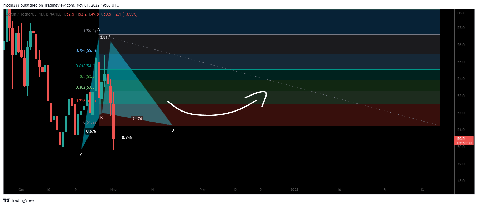Viewport: 478px width, 206px height.
Task: Click the 14 date label after Nov
Action: [152, 190]
